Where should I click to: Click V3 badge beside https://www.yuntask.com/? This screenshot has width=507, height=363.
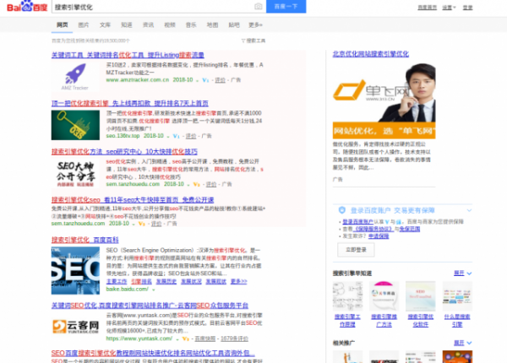(x=186, y=339)
